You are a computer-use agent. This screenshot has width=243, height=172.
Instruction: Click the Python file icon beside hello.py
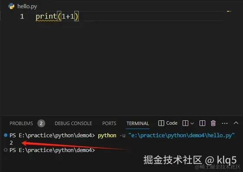(x=11, y=7)
